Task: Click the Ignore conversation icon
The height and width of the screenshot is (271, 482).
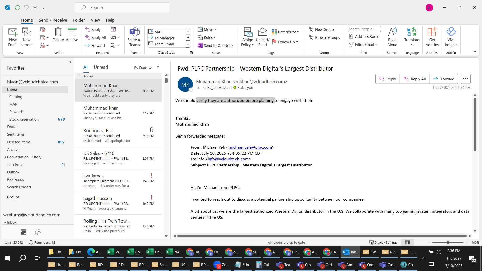Action: (x=42, y=30)
